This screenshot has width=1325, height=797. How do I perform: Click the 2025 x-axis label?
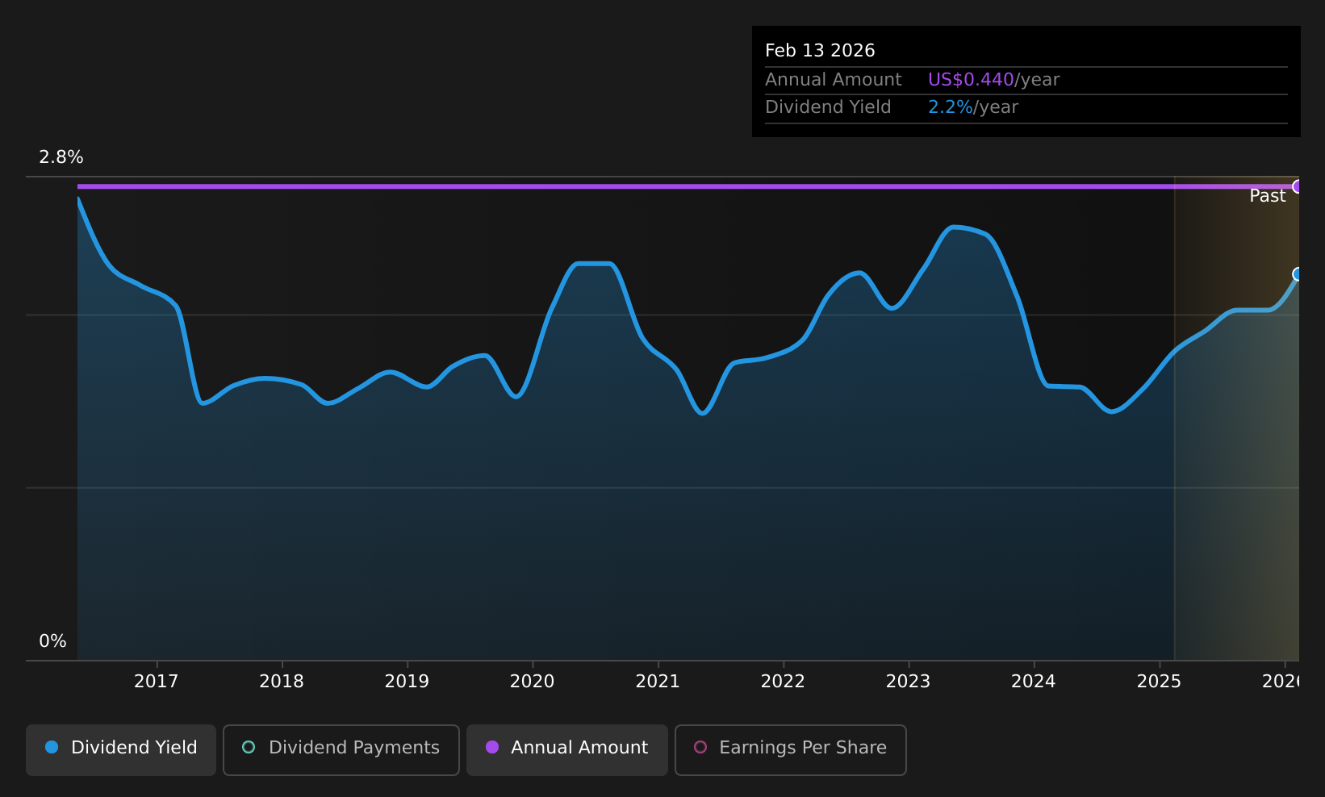click(1160, 682)
